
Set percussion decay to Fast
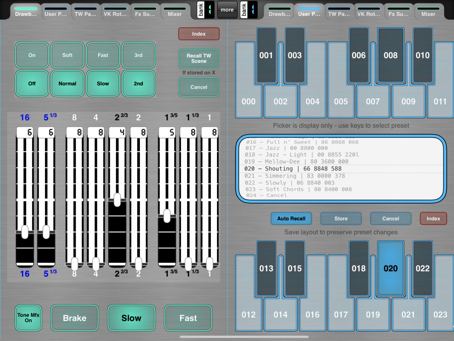[103, 55]
